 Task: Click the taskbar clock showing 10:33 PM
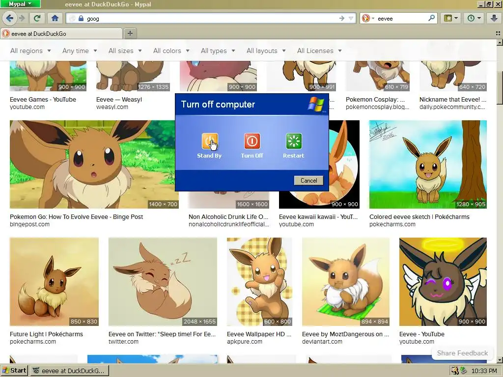(484, 371)
